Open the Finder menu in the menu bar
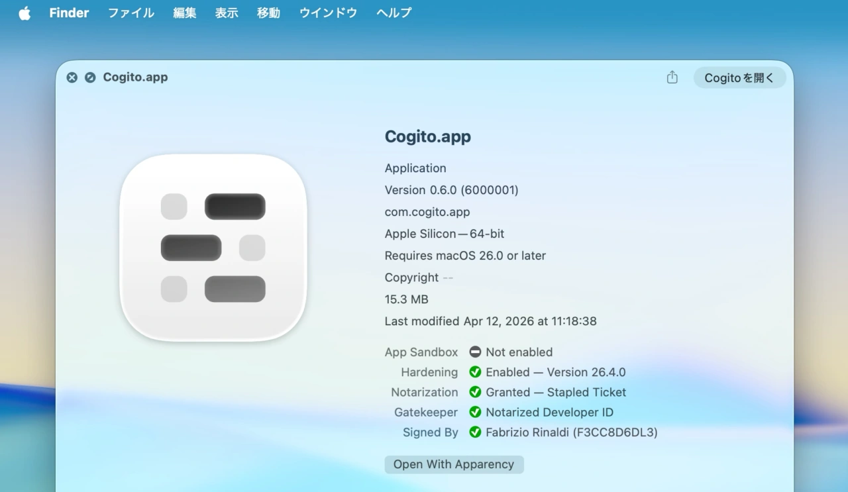Screen dimensions: 848x492 pyautogui.click(x=69, y=13)
